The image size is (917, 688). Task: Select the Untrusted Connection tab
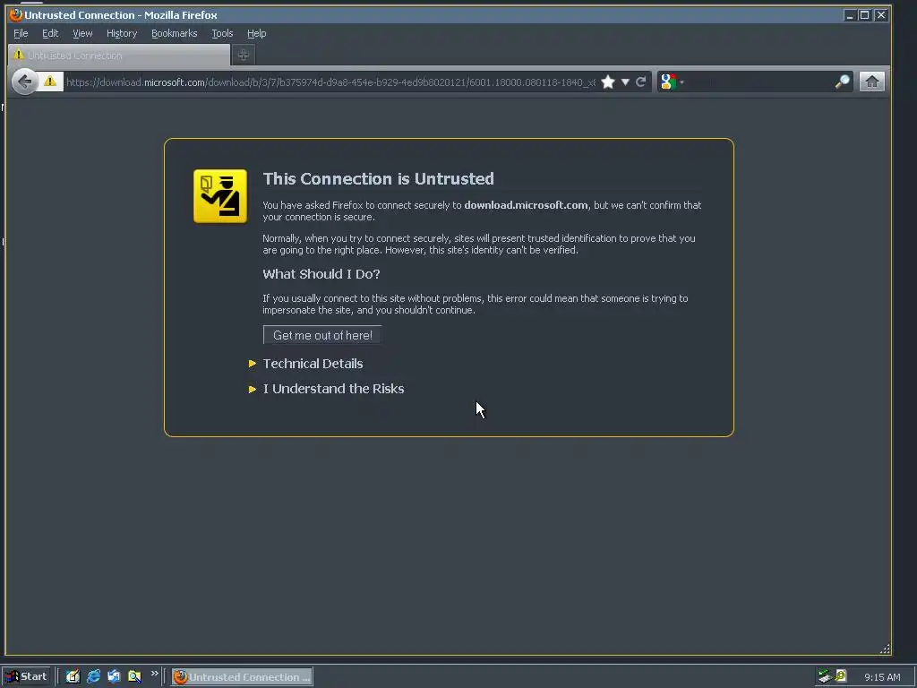pyautogui.click(x=119, y=55)
